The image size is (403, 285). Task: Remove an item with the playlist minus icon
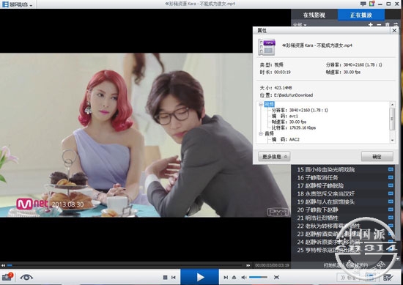[379, 25]
